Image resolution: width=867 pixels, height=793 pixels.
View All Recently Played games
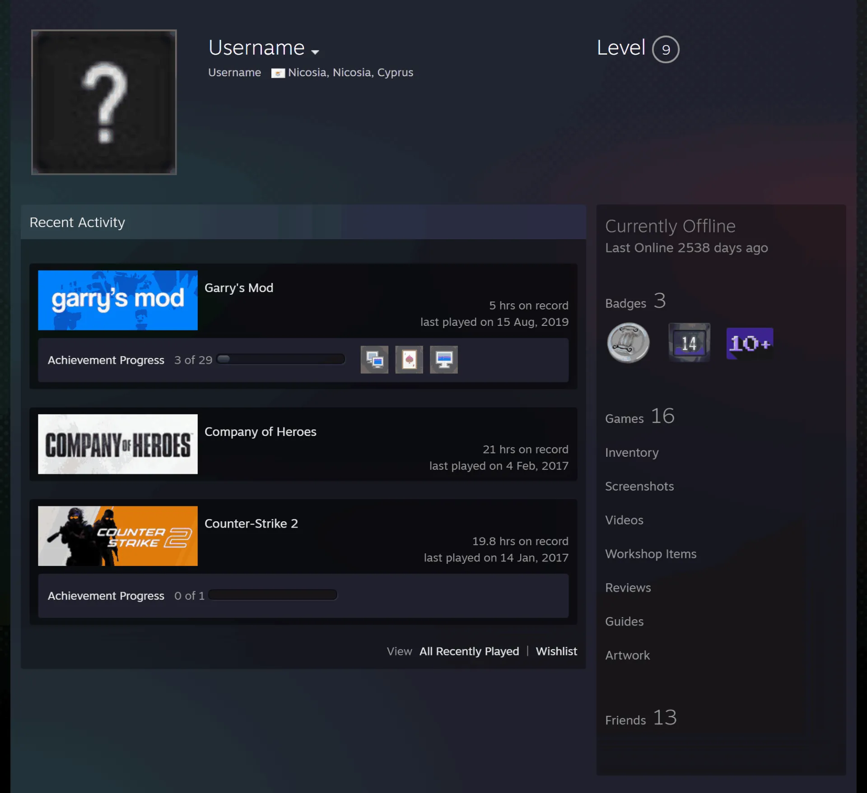coord(469,651)
